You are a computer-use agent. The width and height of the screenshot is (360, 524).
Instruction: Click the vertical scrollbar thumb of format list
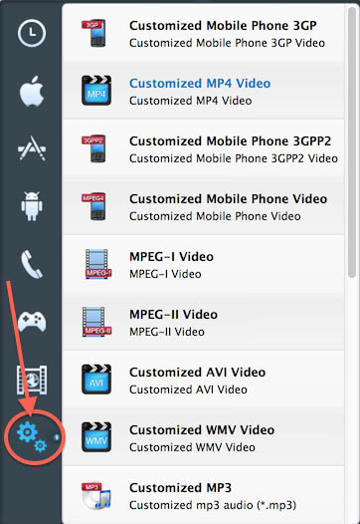tap(352, 142)
